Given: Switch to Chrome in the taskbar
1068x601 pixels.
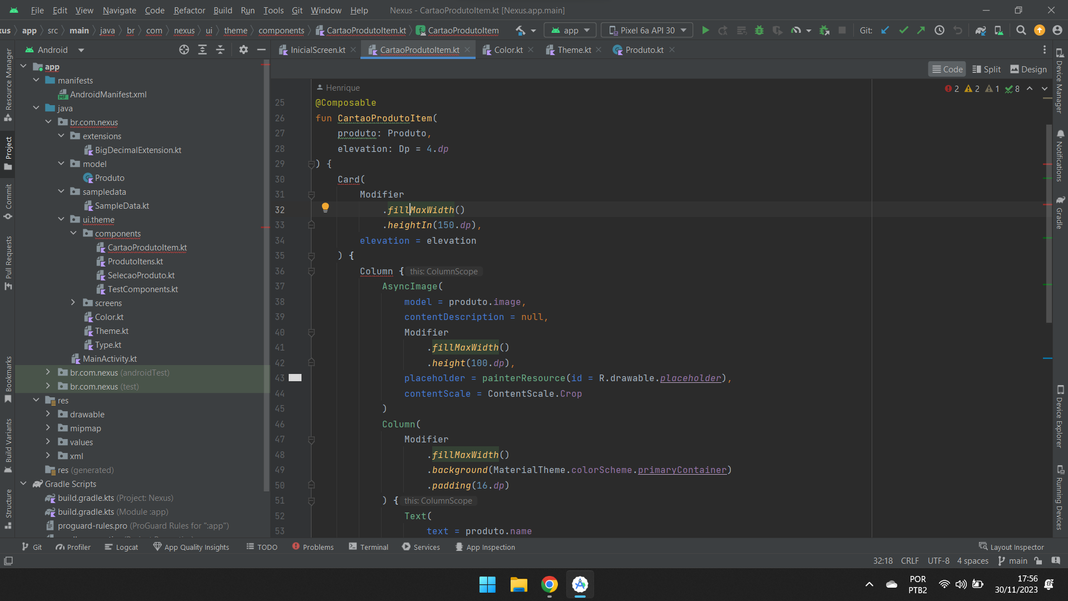Looking at the screenshot, I should pos(550,585).
